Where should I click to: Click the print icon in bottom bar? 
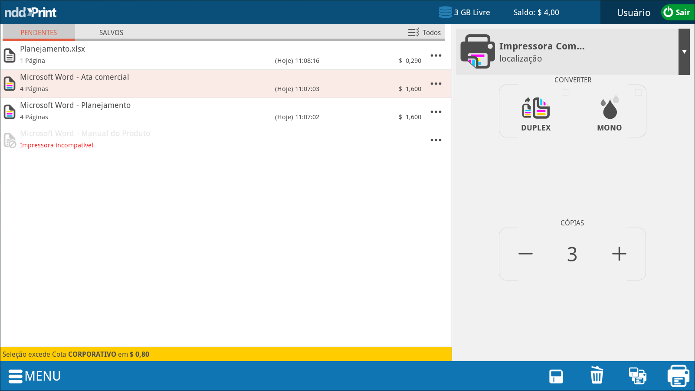(x=678, y=376)
